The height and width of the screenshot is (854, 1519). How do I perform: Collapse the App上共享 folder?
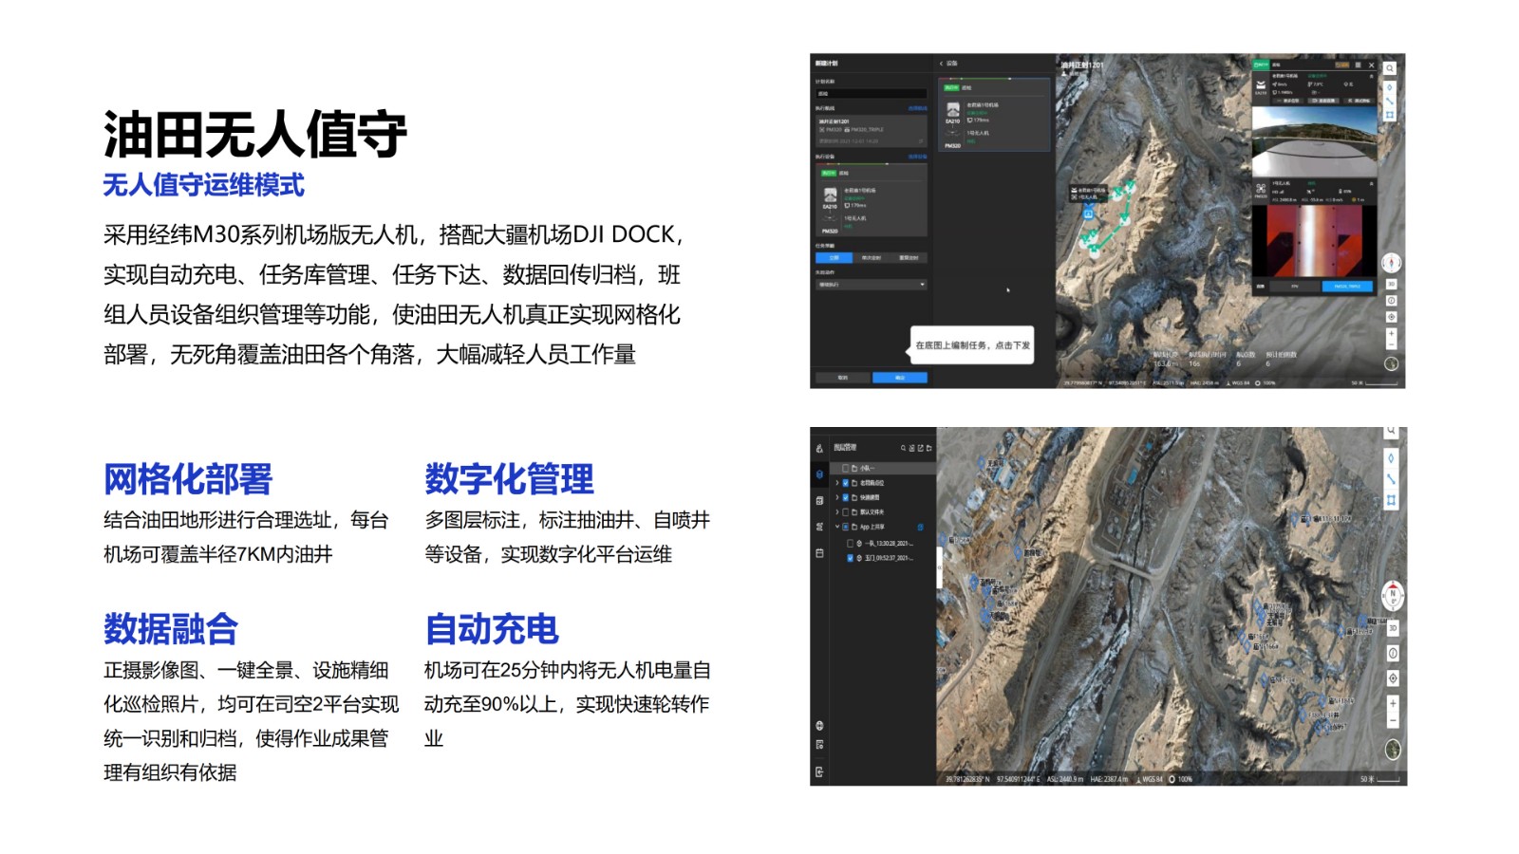coord(836,527)
